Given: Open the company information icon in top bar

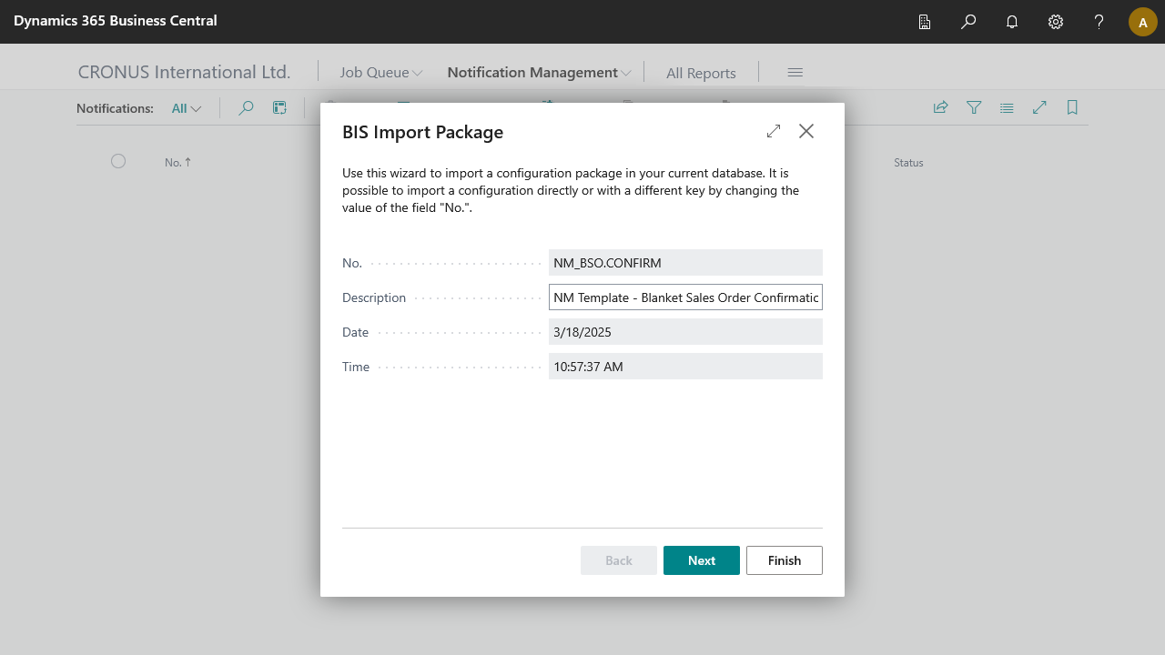Looking at the screenshot, I should (x=925, y=22).
